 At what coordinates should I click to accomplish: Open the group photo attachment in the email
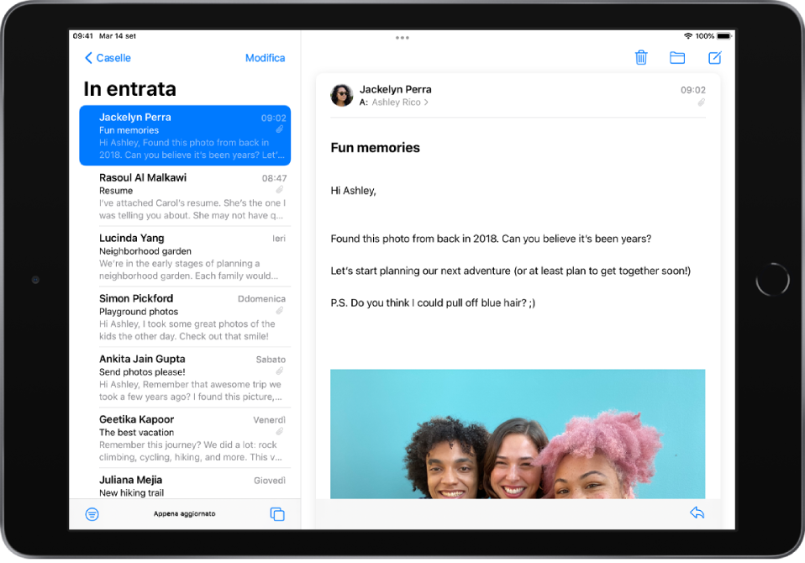tap(518, 434)
